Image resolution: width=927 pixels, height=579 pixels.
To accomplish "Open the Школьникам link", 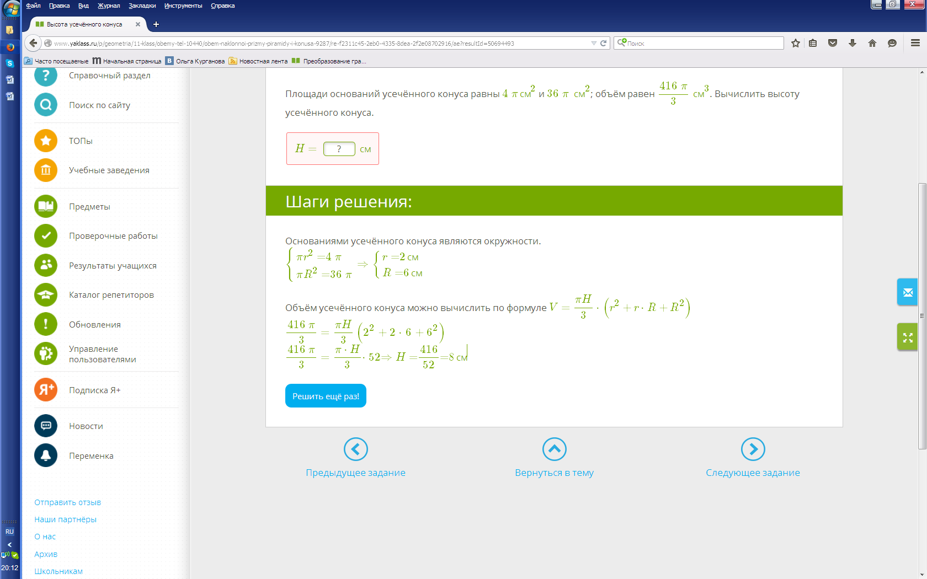I will pos(58,571).
